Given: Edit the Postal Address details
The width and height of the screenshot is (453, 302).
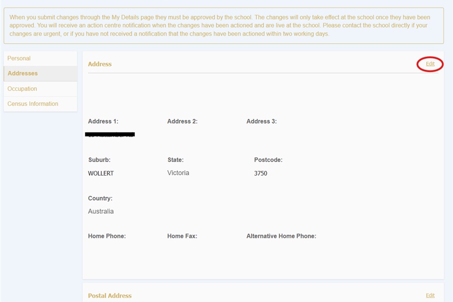Looking at the screenshot, I should (430, 295).
